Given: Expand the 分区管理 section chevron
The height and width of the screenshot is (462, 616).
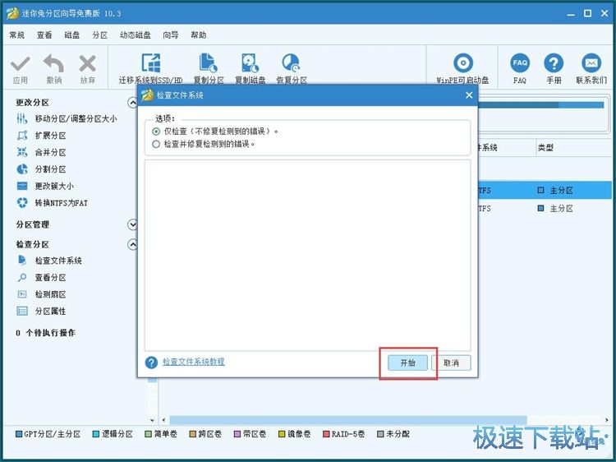Looking at the screenshot, I should click(x=133, y=224).
